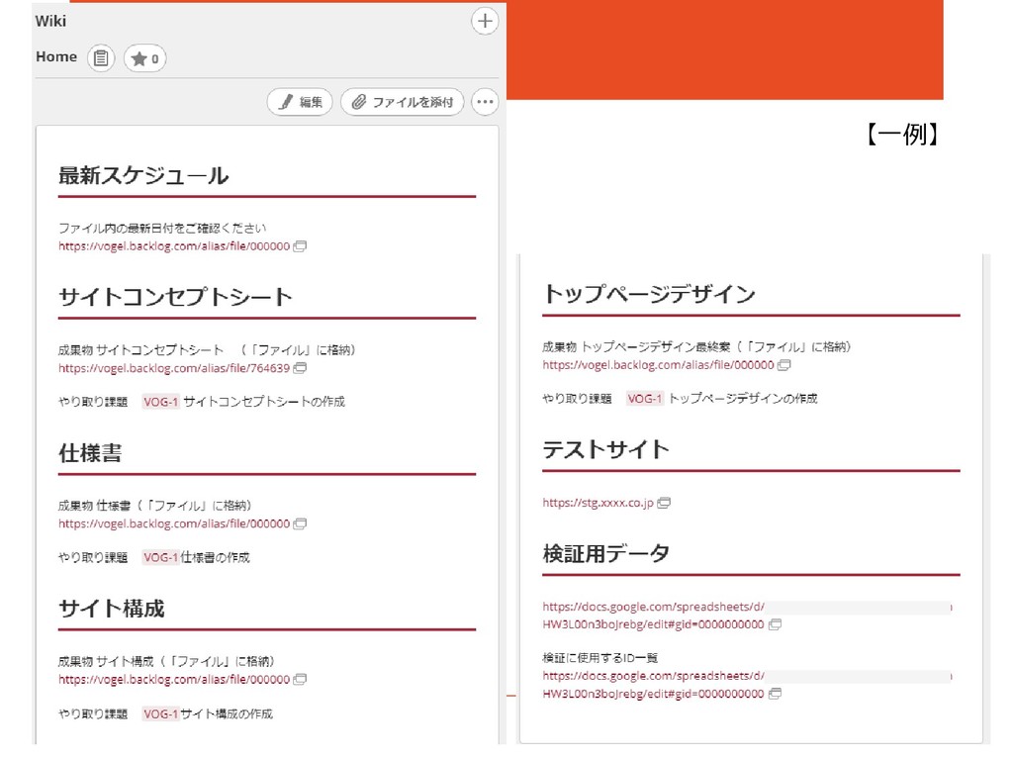
Task: Click the 【一例】 label
Action: pos(902,135)
